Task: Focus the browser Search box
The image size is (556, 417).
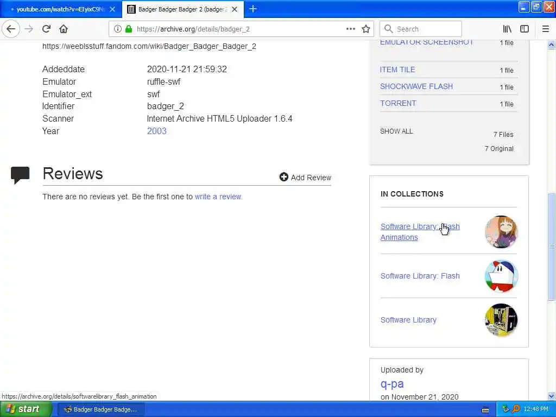Action: tap(421, 29)
